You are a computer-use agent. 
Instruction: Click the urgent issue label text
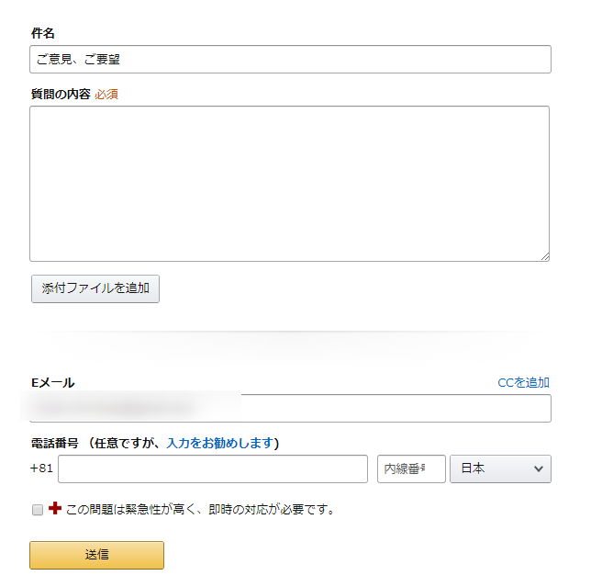pyautogui.click(x=200, y=509)
